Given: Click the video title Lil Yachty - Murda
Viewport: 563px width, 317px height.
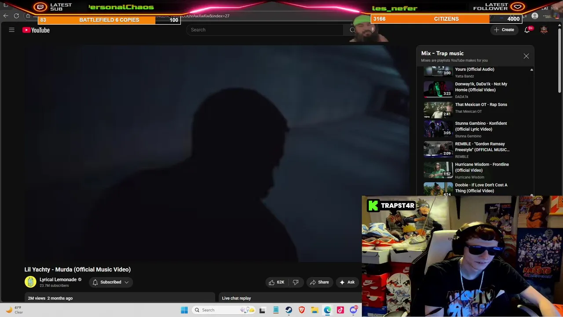Looking at the screenshot, I should pyautogui.click(x=77, y=269).
